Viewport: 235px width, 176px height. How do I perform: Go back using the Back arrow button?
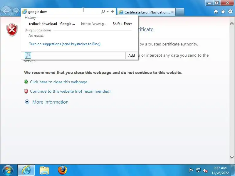tap(6, 11)
